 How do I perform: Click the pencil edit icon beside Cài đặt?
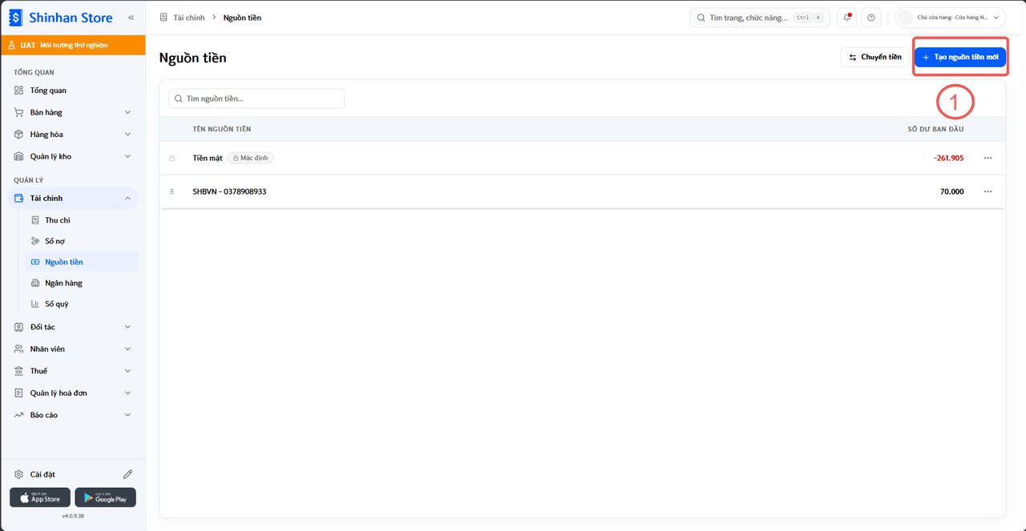point(127,474)
